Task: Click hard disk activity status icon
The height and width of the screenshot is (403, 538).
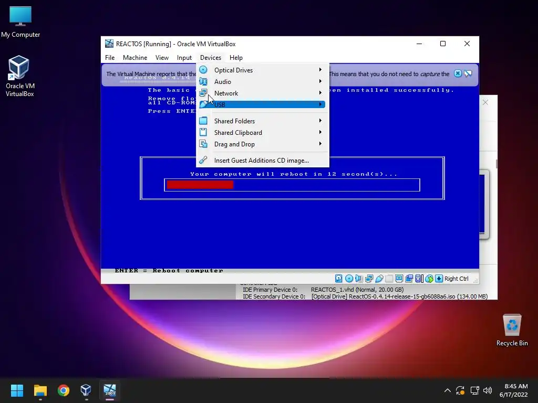Action: click(339, 279)
